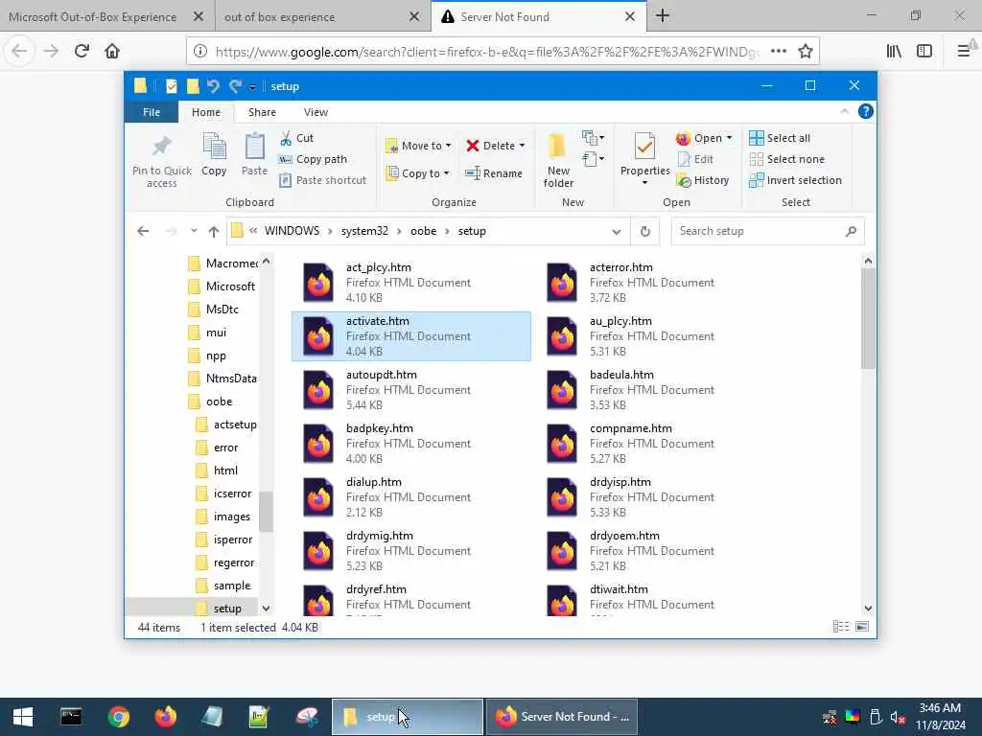Expand the address bar history dropdown

coord(617,232)
